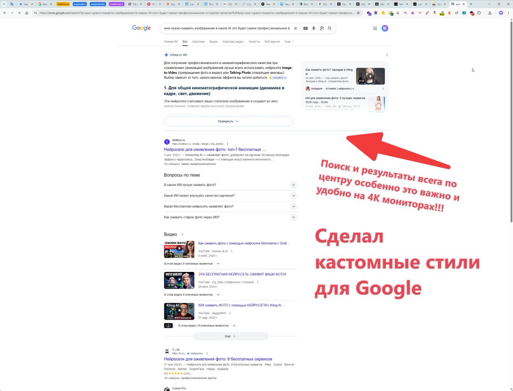The width and height of the screenshot is (513, 391).
Task: Expand AI overview with Развернуть button
Action: point(228,121)
